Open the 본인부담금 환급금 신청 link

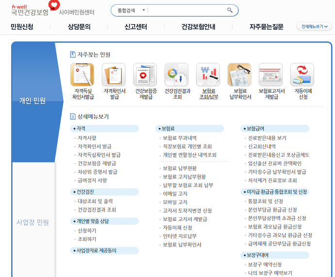(272, 210)
